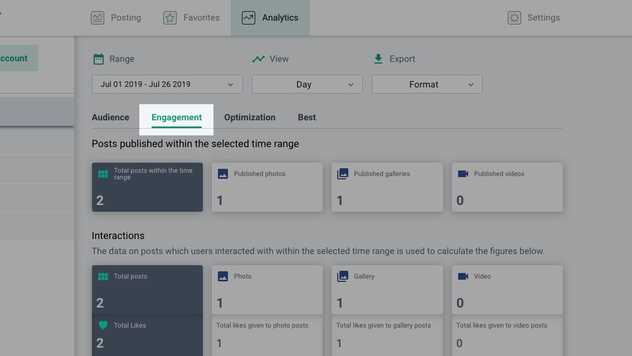Open the Posting tab
Viewport: 632px width, 356px height.
(116, 18)
